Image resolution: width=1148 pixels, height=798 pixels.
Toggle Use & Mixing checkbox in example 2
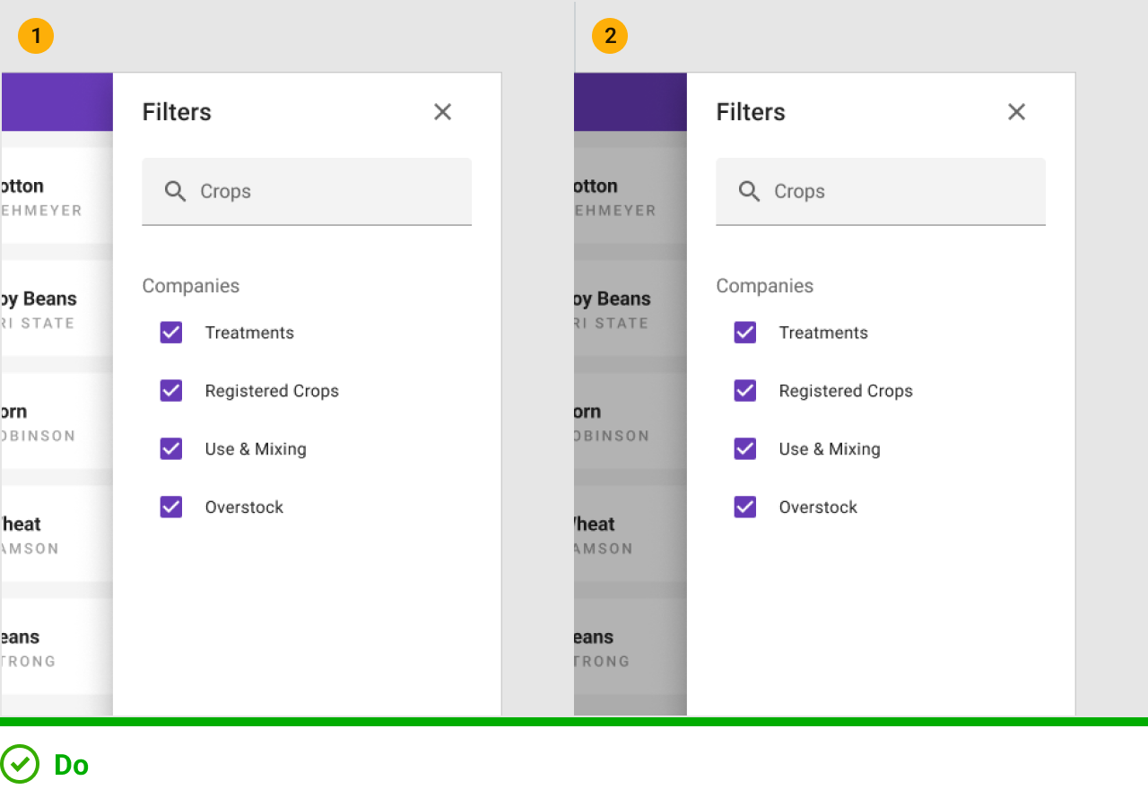(x=745, y=449)
